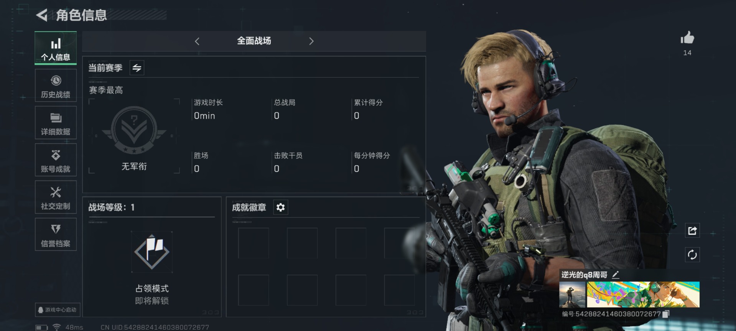Give a thumbs-up like to this profile
Viewport: 736px width, 331px height.
687,38
